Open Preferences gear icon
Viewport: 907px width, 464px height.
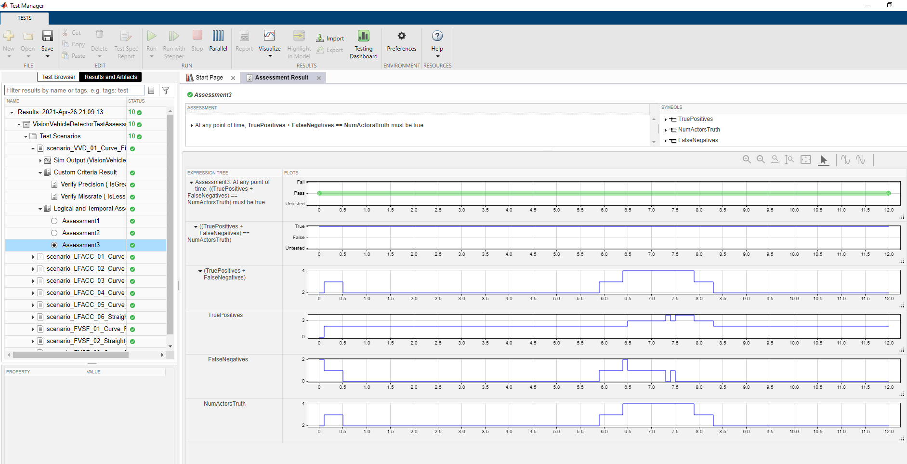coord(401,36)
